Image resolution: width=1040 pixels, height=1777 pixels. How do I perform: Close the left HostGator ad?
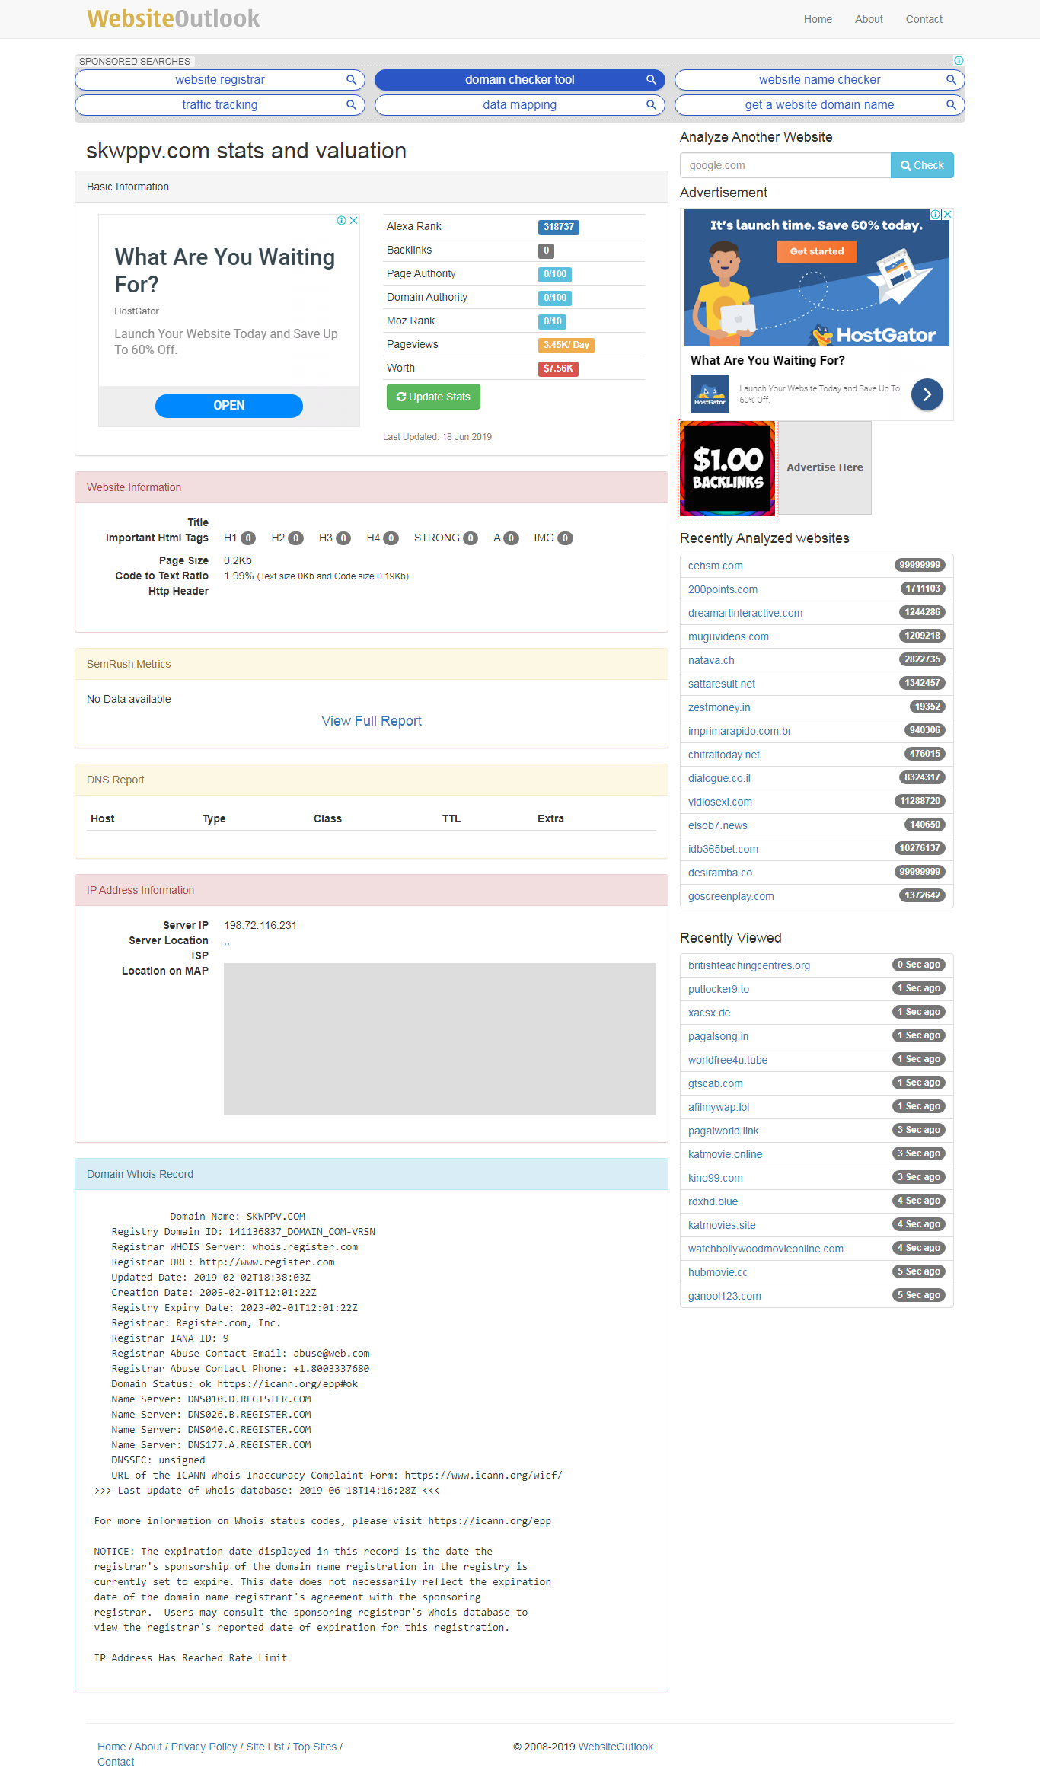[x=354, y=221]
